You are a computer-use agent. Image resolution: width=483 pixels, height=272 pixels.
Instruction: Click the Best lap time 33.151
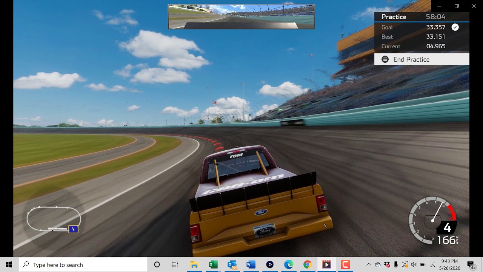(x=436, y=37)
